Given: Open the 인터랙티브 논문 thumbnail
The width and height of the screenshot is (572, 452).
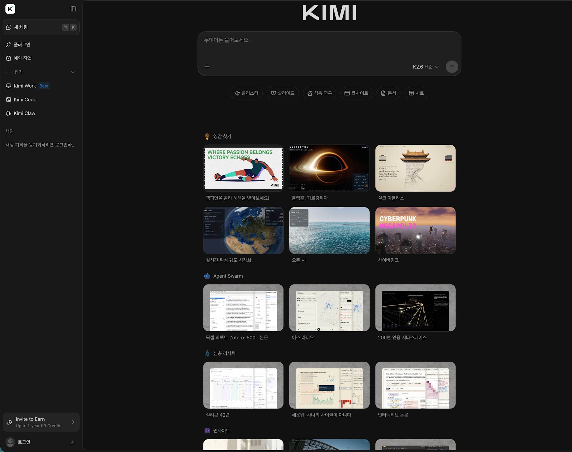Looking at the screenshot, I should [415, 385].
